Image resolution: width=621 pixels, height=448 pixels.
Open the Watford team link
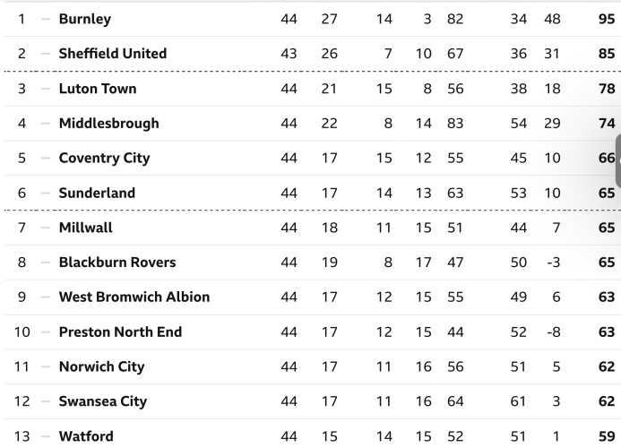coord(86,436)
